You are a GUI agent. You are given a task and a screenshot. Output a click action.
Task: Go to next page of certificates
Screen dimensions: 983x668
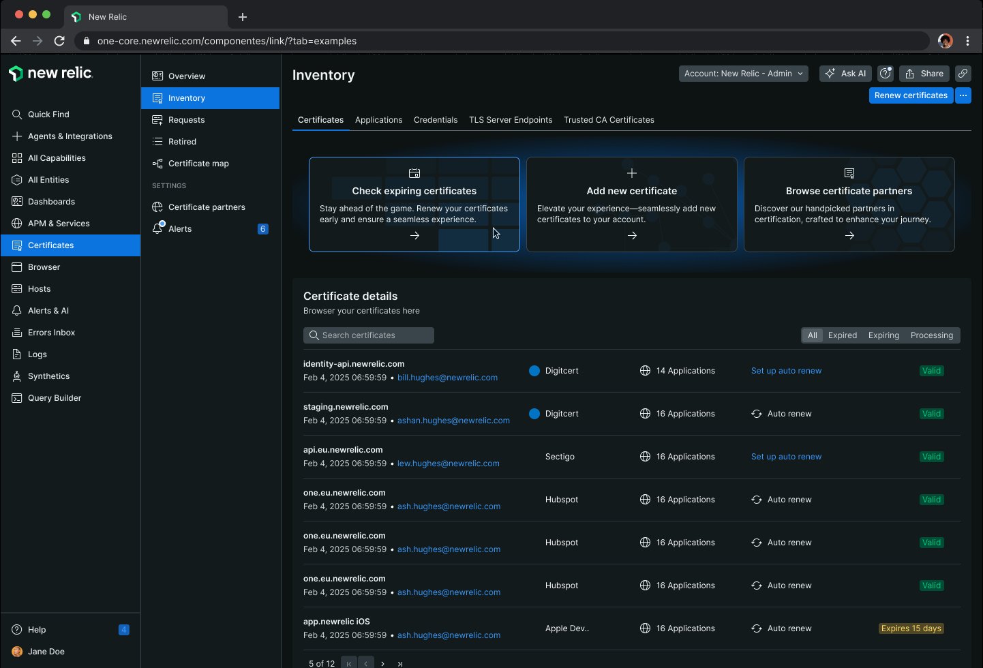pos(383,663)
